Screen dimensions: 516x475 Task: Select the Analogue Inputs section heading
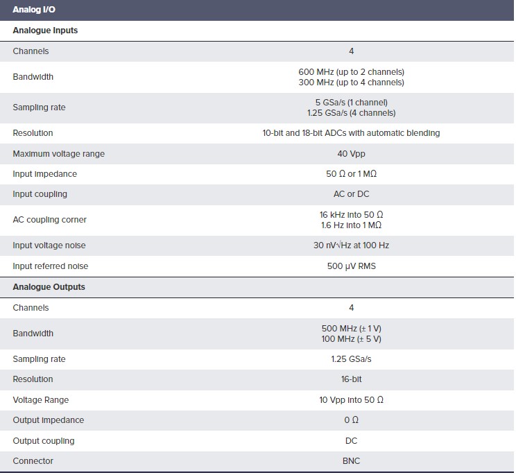pyautogui.click(x=45, y=31)
